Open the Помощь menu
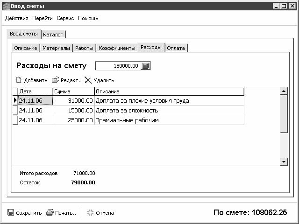Viewport: 299px width, 224px height. (x=88, y=18)
